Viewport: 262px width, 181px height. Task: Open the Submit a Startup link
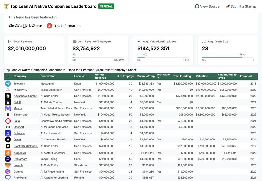point(241,6)
